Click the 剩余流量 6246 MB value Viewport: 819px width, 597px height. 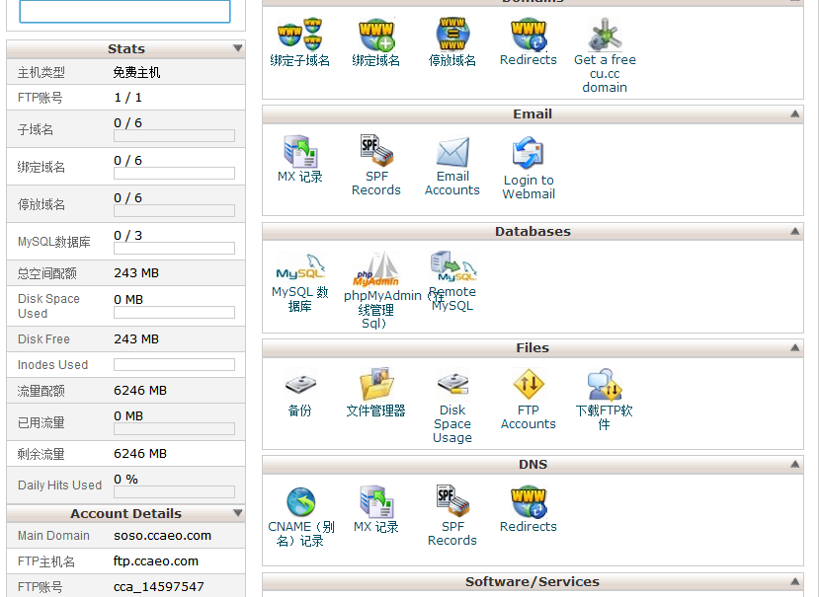pyautogui.click(x=140, y=454)
